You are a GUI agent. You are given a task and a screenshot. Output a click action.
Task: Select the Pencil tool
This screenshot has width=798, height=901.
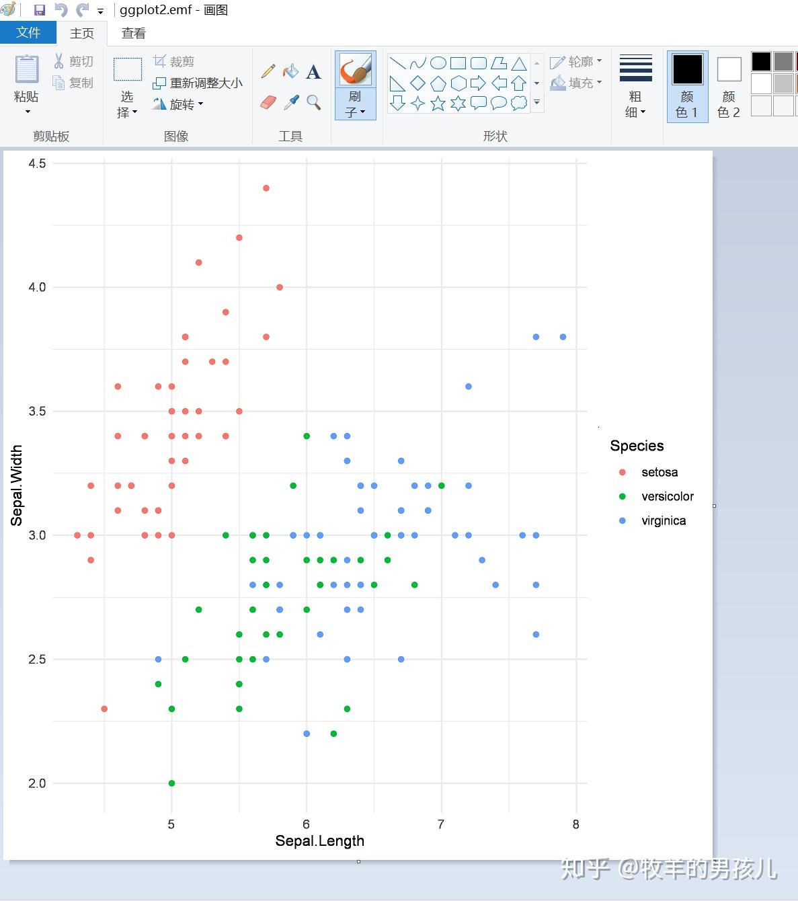[268, 71]
